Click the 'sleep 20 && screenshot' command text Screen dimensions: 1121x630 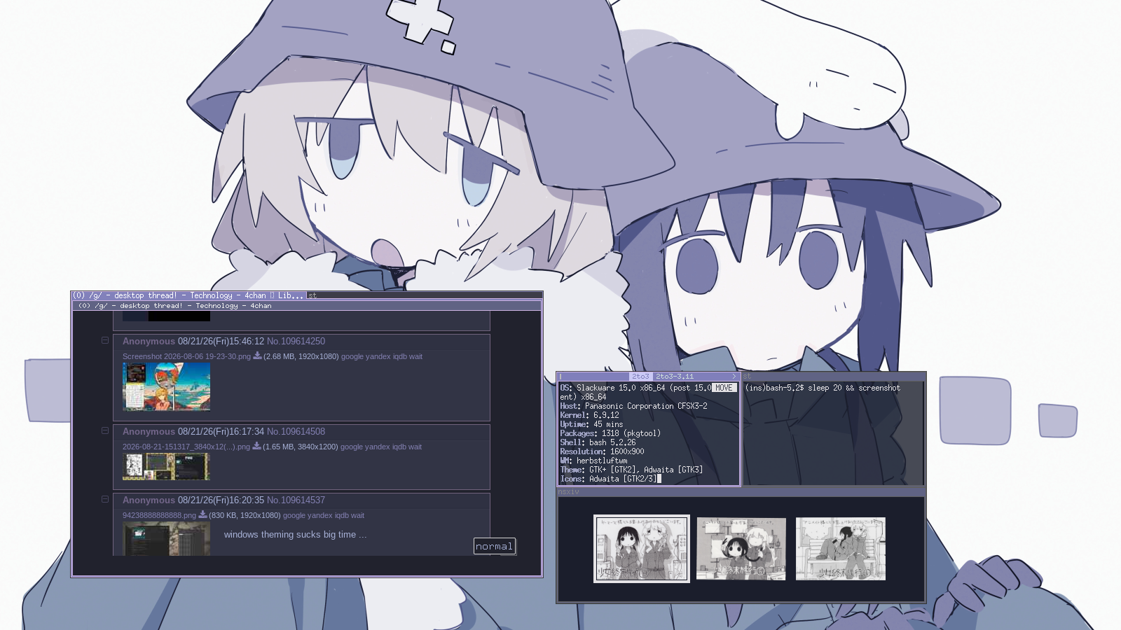pyautogui.click(x=854, y=388)
